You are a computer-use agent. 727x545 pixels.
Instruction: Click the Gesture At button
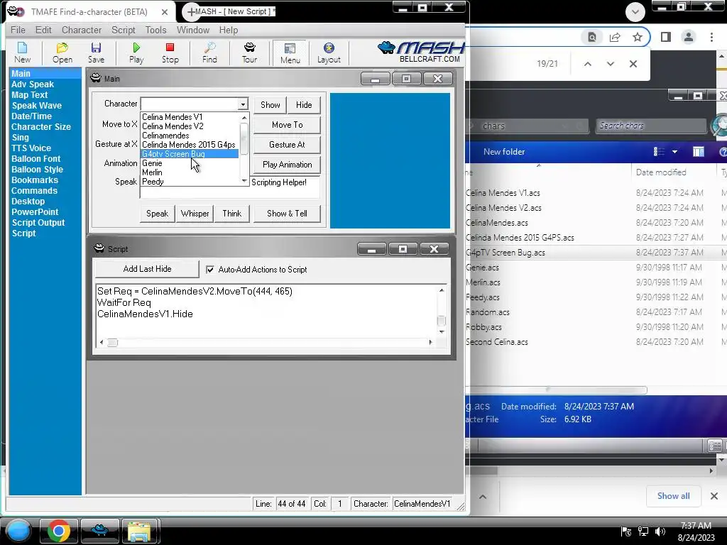pyautogui.click(x=288, y=145)
